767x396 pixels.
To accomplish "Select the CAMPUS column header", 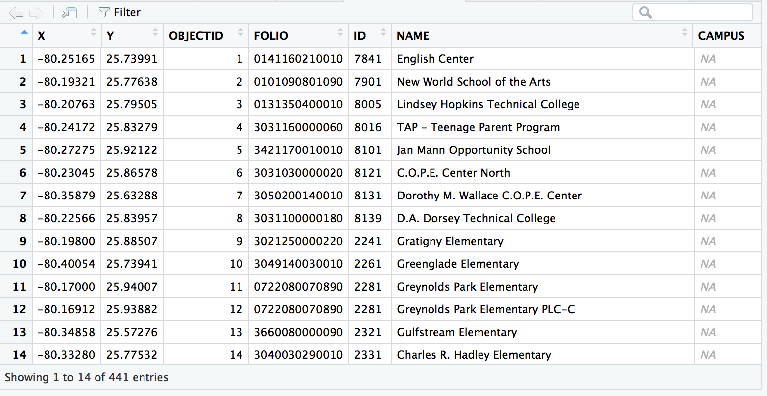I will point(727,36).
